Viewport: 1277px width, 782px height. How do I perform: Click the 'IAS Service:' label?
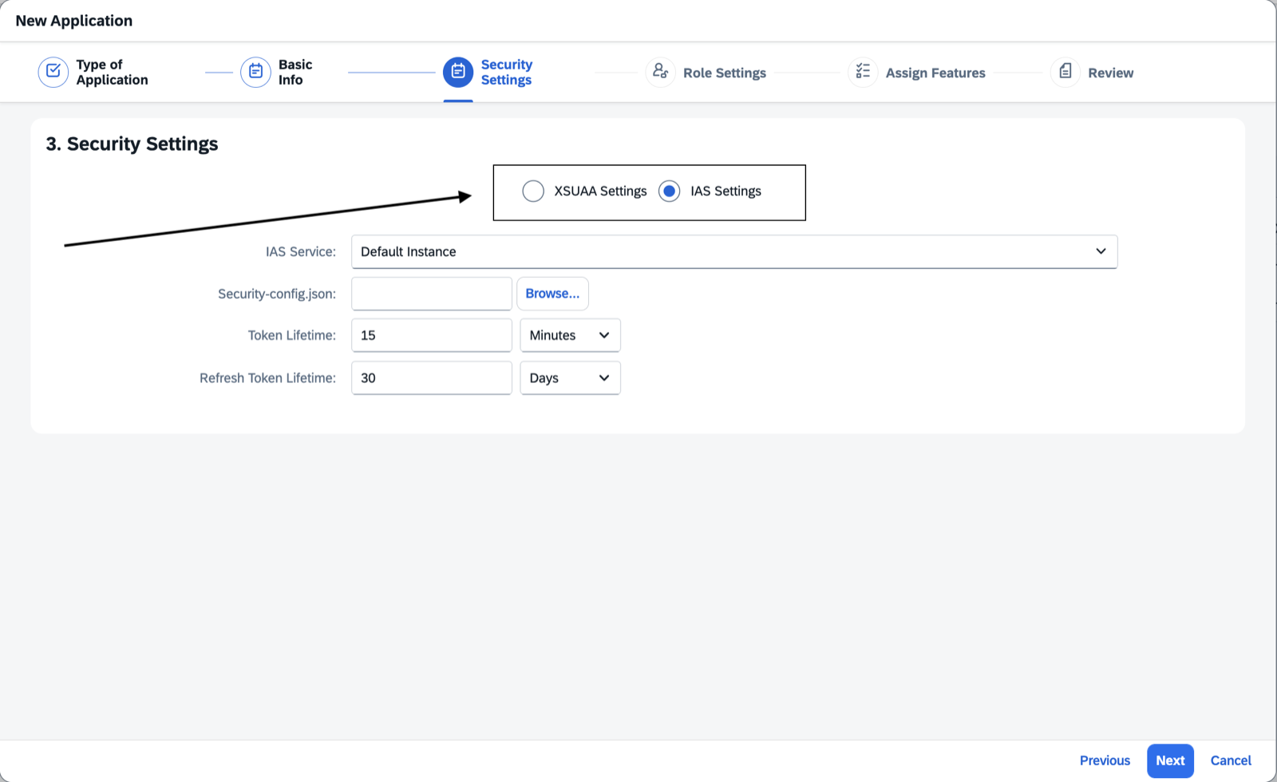(301, 251)
